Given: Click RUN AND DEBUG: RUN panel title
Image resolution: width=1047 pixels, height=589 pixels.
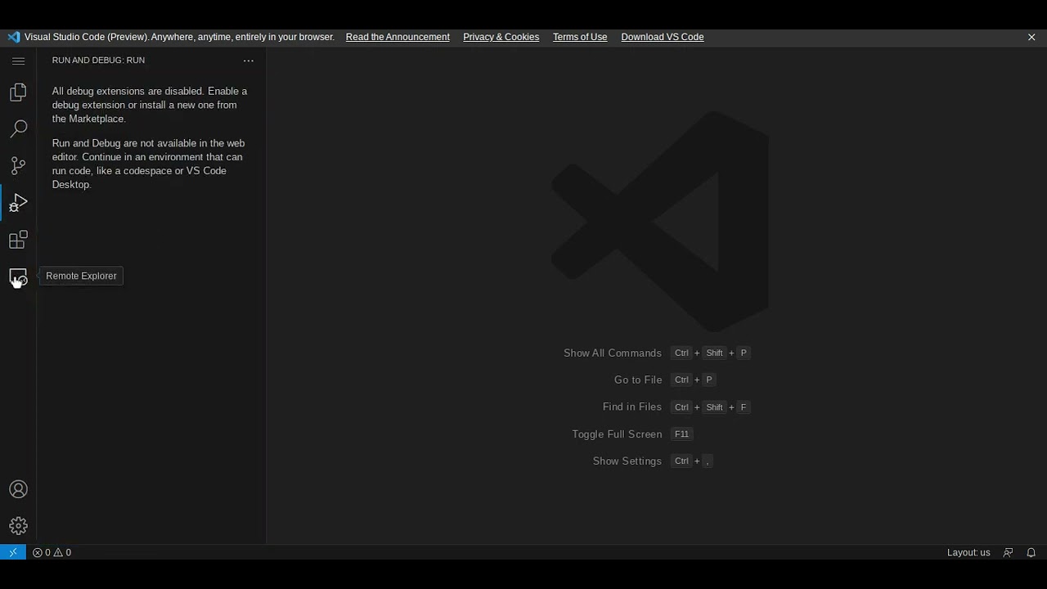Looking at the screenshot, I should pyautogui.click(x=98, y=61).
